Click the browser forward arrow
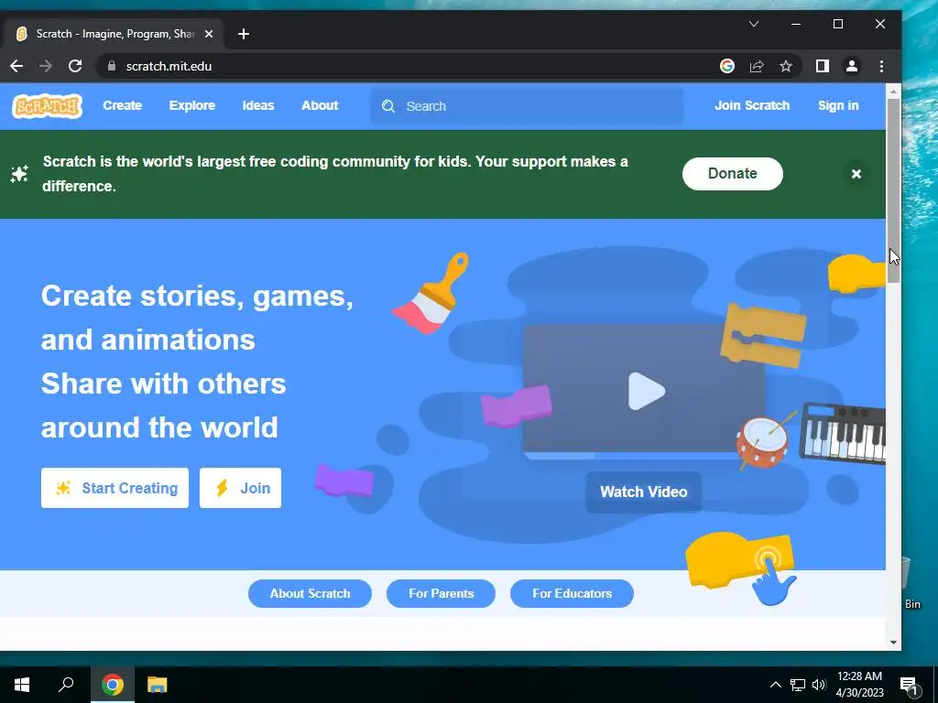 [x=46, y=66]
